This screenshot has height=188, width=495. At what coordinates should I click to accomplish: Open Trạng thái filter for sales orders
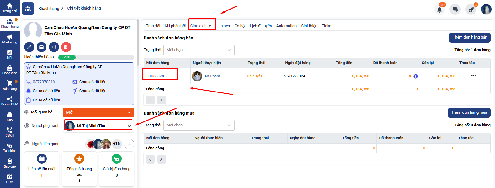tap(199, 50)
